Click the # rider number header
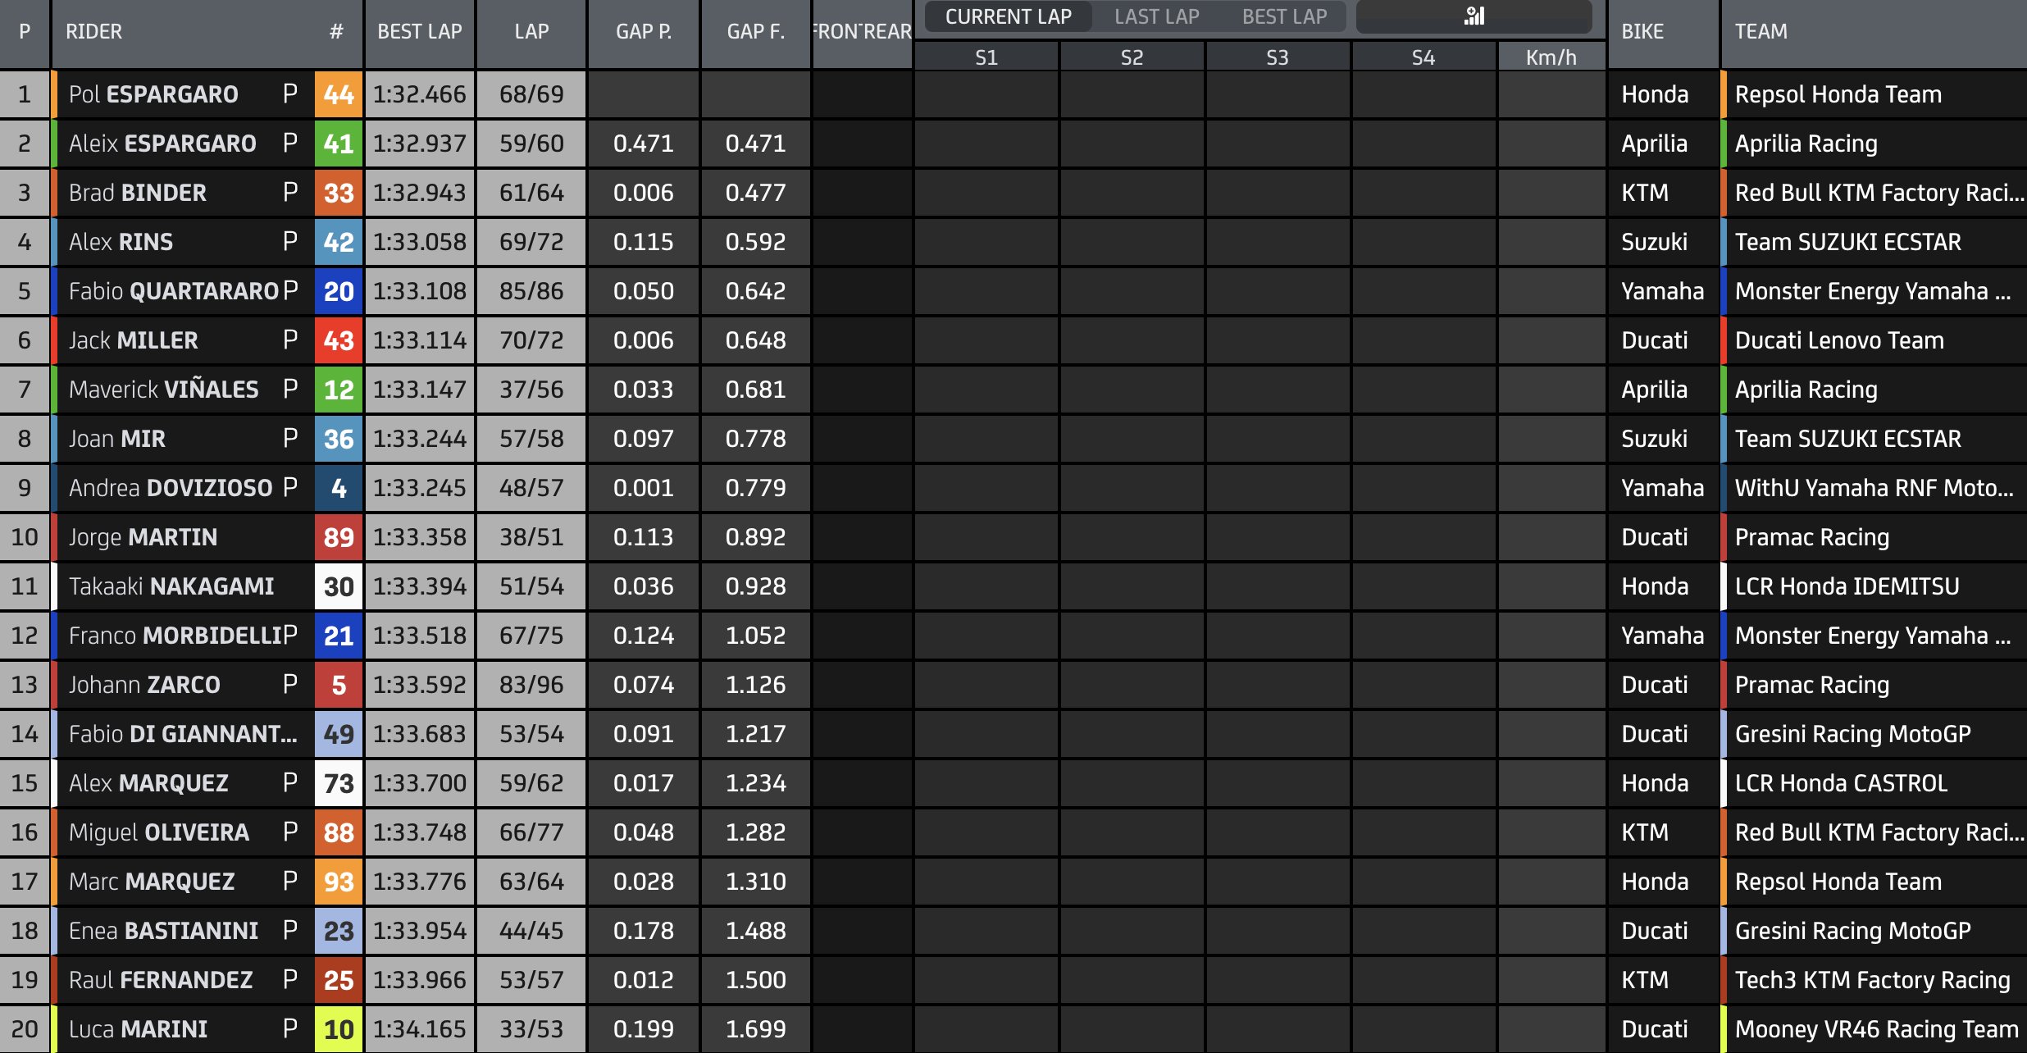This screenshot has height=1053, width=2027. 336,32
